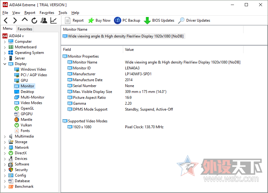
Task: Expand the Storage tree node
Action: pyautogui.click(x=5, y=142)
